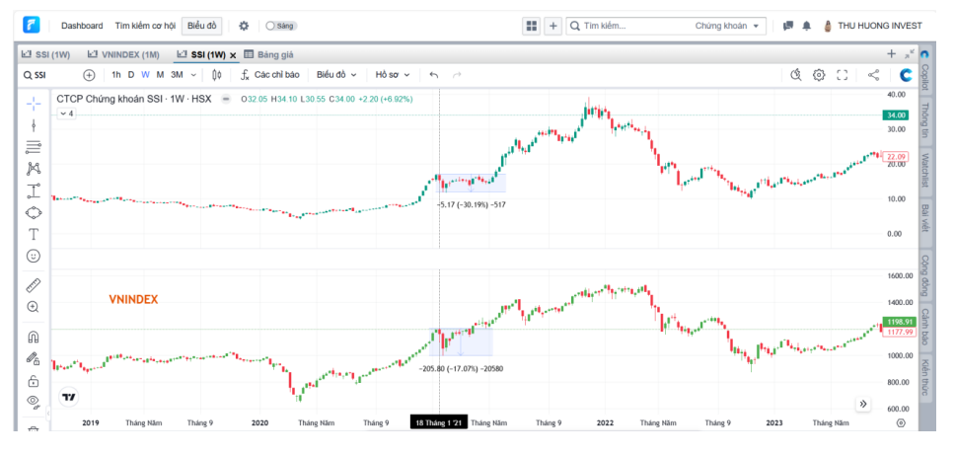Select the ruler measure tool
This screenshot has height=455, width=955.
point(34,284)
